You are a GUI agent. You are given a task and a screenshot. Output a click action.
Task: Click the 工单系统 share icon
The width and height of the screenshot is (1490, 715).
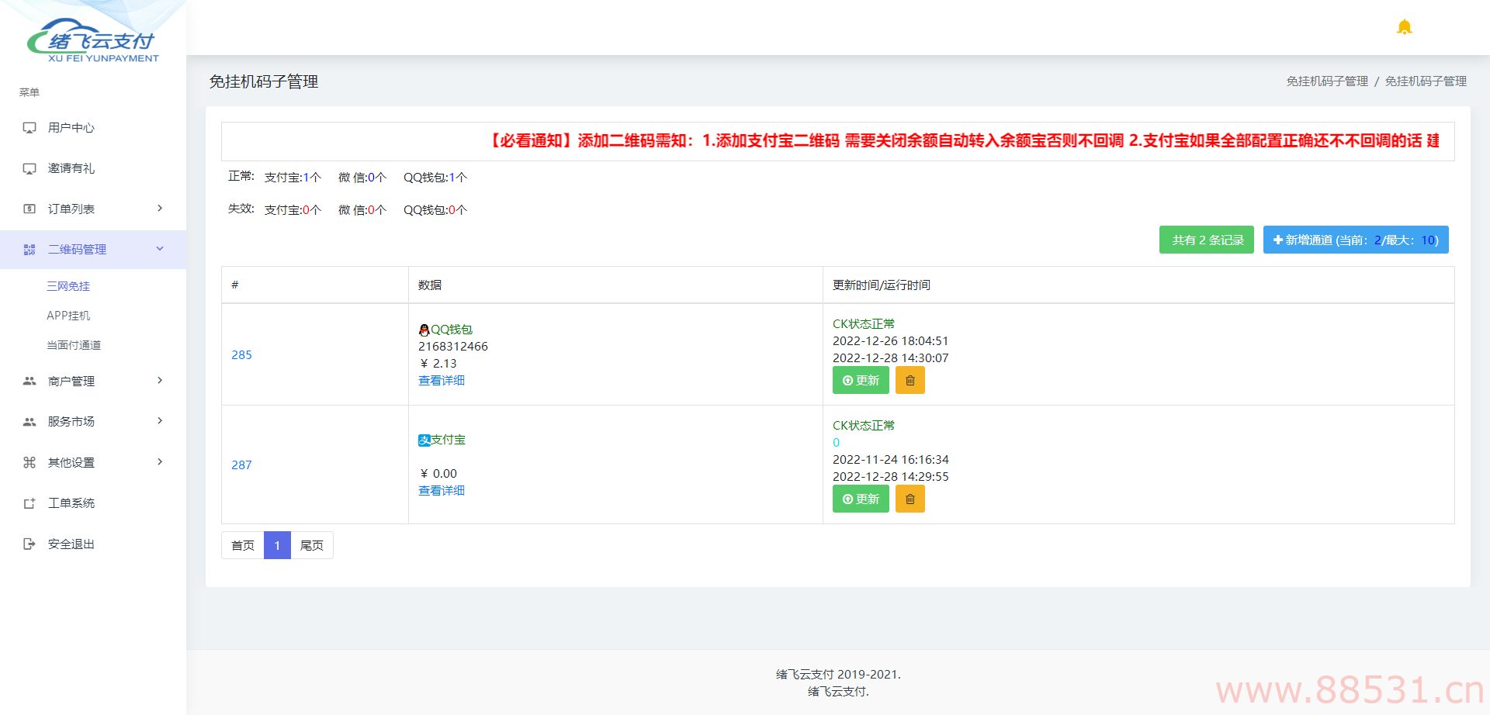(29, 503)
